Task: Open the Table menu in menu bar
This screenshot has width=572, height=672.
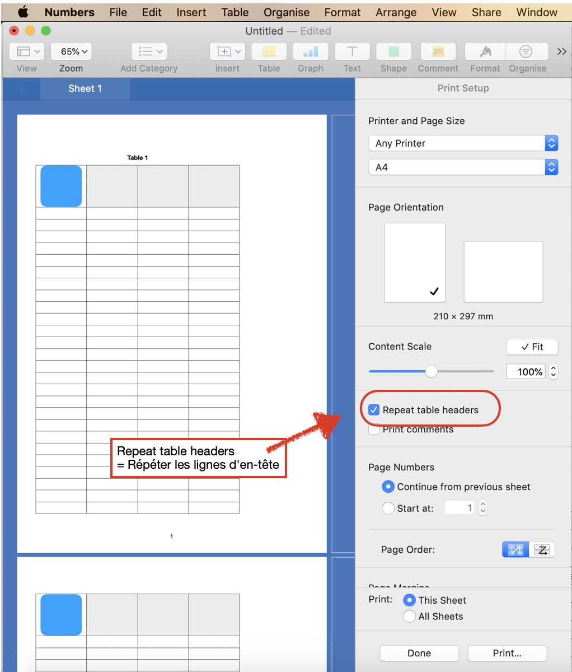Action: click(235, 12)
